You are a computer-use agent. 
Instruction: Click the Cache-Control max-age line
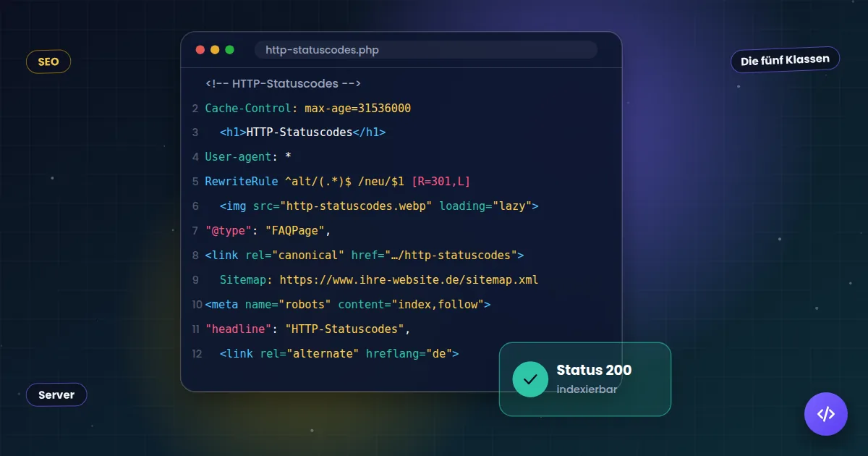308,108
